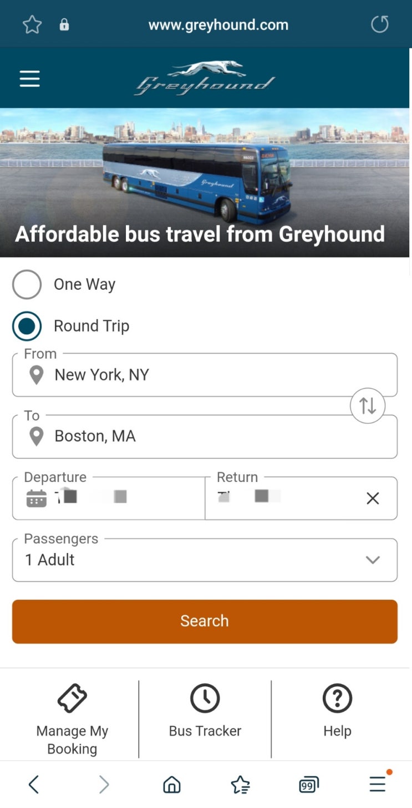Viewport: 412px width, 808px height.
Task: Open the browser bookmarks list
Action: pos(240,784)
